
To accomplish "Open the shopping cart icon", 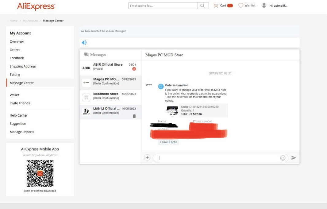I will (x=216, y=6).
